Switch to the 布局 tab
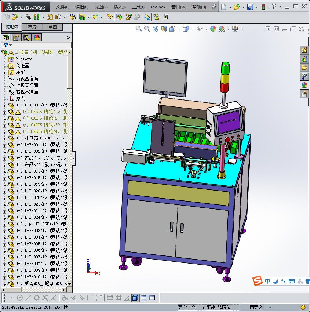Screen dimensions: 310x312 pos(32,27)
